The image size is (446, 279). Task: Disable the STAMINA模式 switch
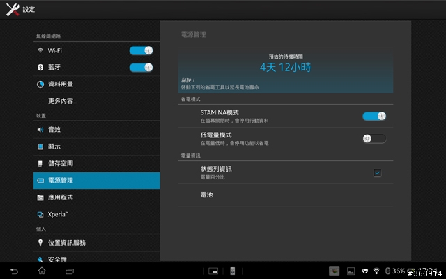coord(374,116)
